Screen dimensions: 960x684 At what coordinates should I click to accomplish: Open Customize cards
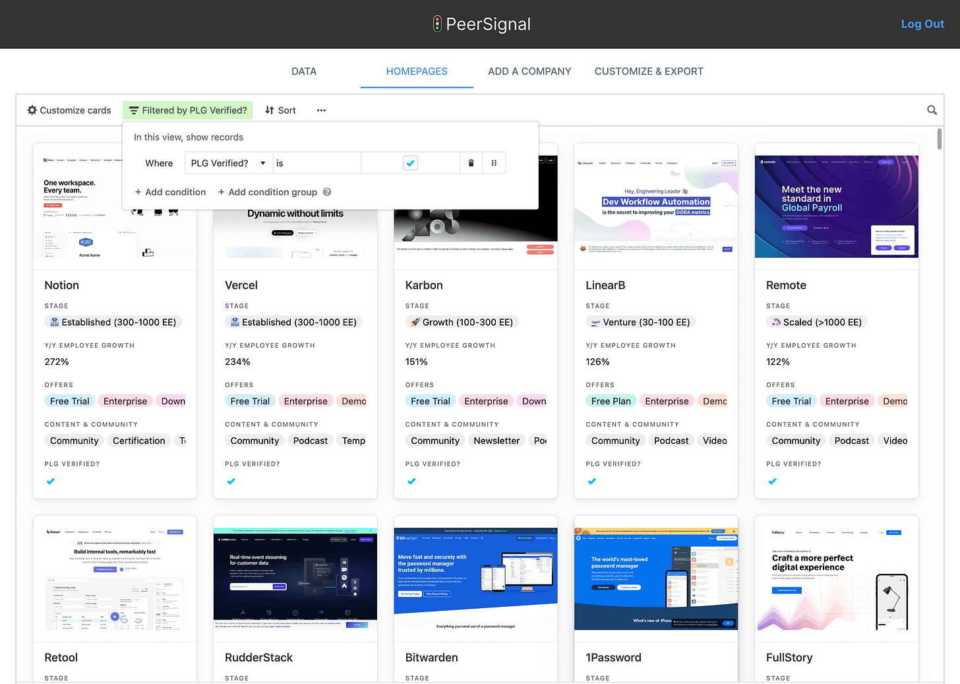[x=69, y=110]
